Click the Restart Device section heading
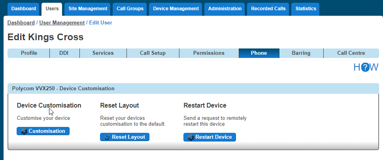The image size is (383, 160). click(x=205, y=106)
